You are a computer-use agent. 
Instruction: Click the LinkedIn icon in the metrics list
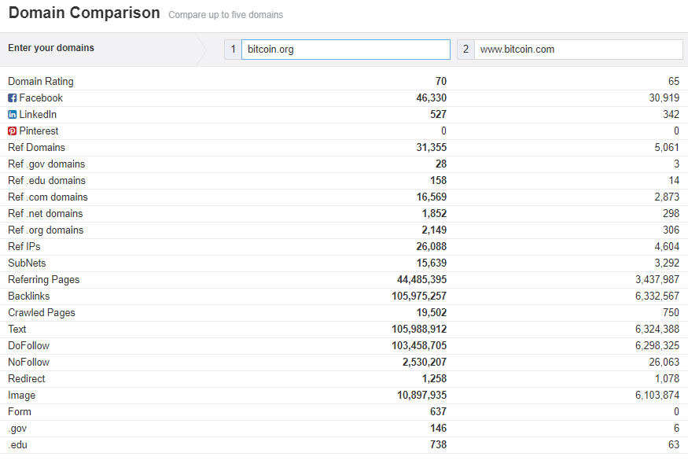[x=13, y=115]
